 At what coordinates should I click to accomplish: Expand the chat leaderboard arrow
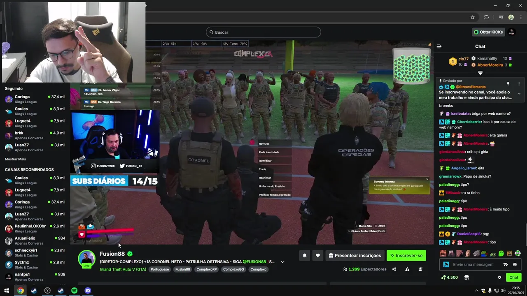(480, 73)
